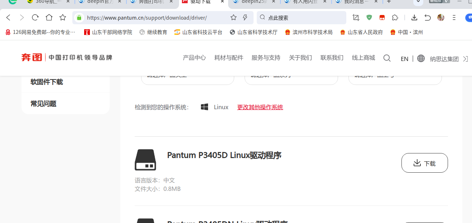Click the restore recently closed tab icon
The image size is (472, 223).
(x=427, y=17)
